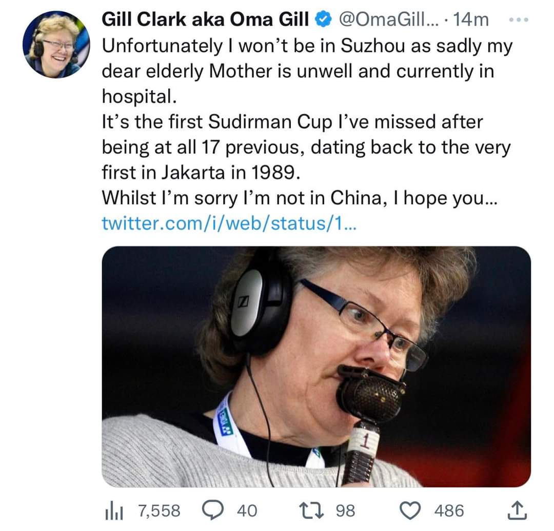Click the Gill Clark aka Oma Gill name
The height and width of the screenshot is (531, 554).
(205, 19)
